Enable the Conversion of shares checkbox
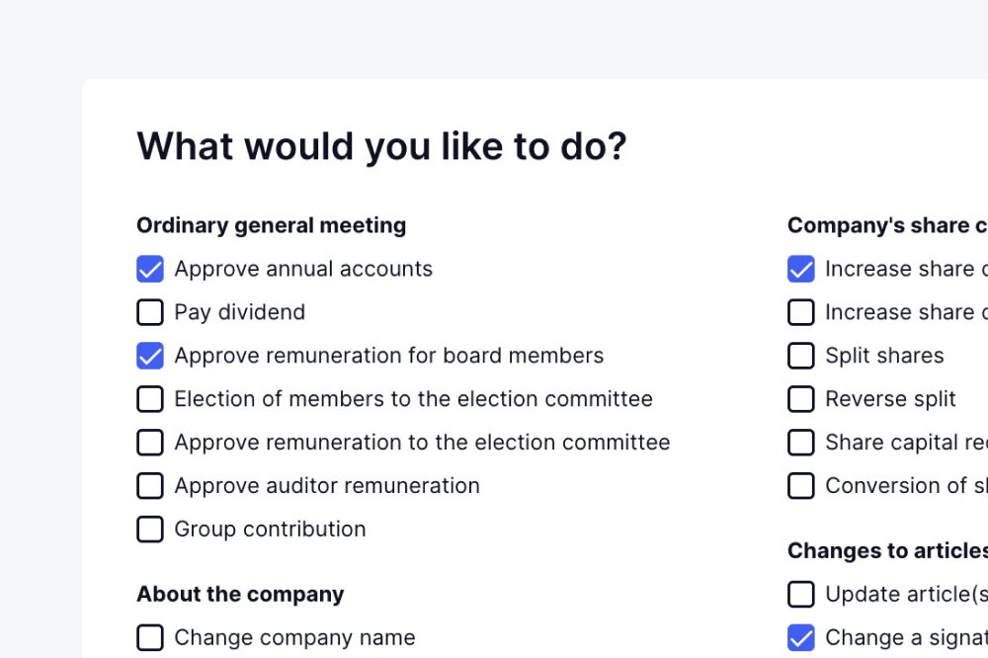The height and width of the screenshot is (658, 988). (x=801, y=486)
